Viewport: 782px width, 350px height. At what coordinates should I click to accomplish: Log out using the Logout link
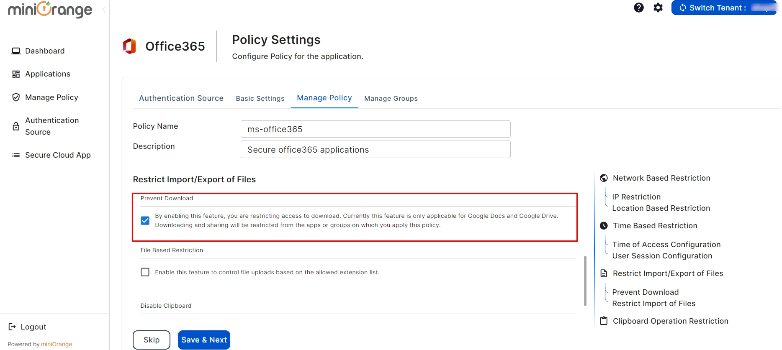33,327
